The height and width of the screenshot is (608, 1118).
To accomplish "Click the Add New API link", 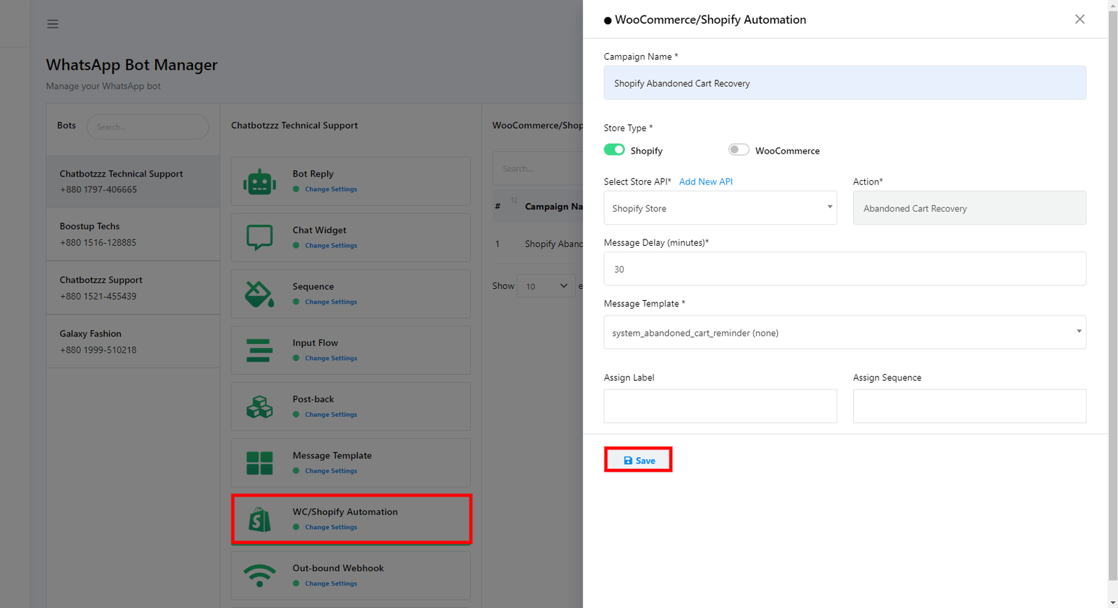I will [706, 181].
